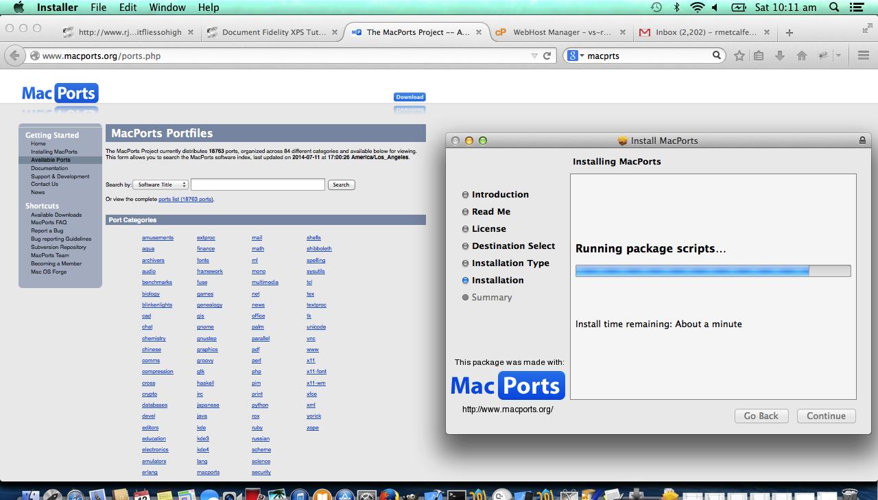This screenshot has width=878, height=500.
Task: Close the Gmail Inbox tab
Action: 767,32
